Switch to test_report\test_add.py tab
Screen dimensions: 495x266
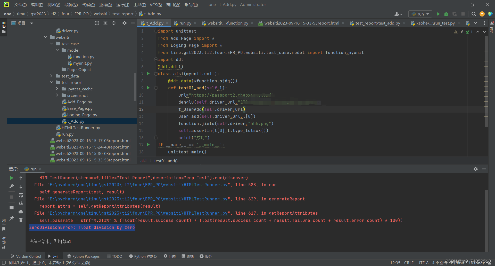(378, 23)
